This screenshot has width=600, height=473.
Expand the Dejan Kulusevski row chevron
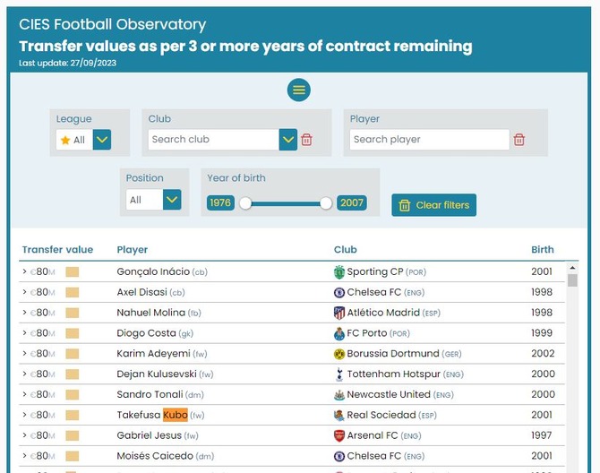(x=24, y=374)
